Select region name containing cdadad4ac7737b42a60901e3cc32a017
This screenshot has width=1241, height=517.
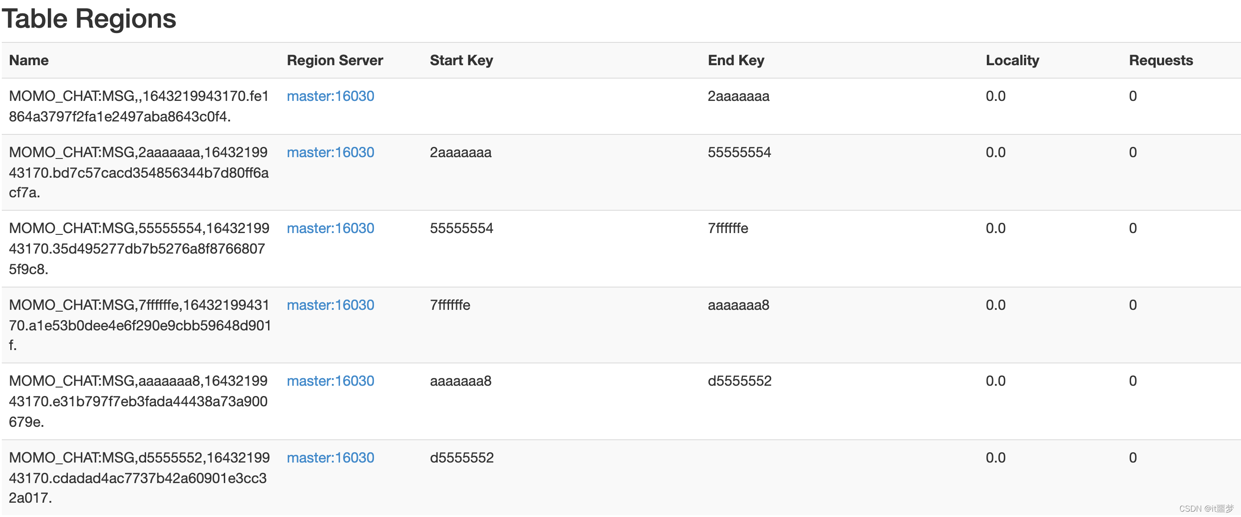tap(139, 478)
